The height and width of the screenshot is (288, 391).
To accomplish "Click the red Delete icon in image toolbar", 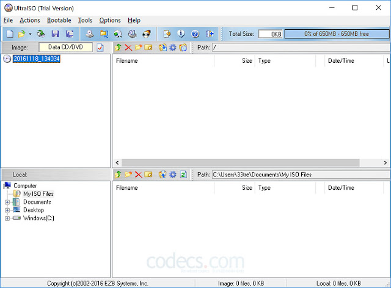I will click(128, 48).
